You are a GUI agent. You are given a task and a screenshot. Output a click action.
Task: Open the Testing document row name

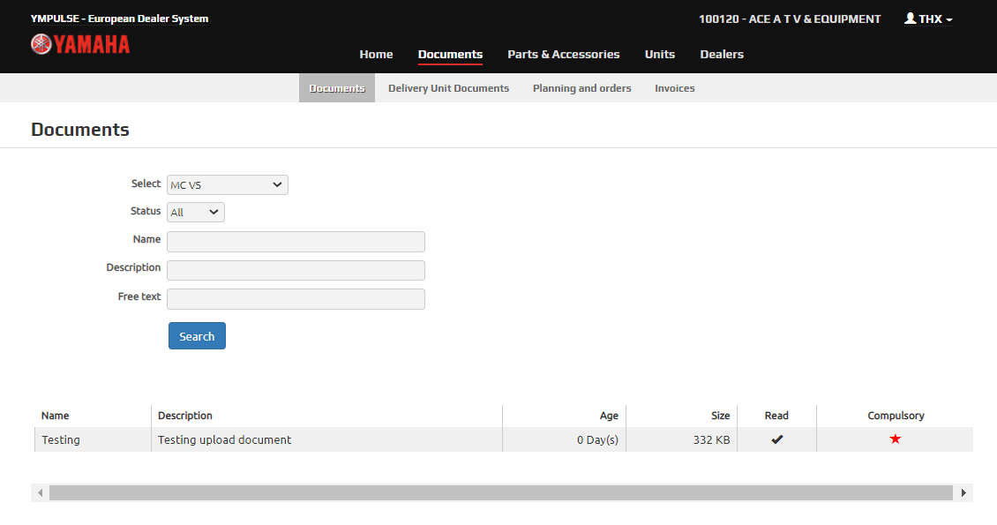click(x=61, y=439)
